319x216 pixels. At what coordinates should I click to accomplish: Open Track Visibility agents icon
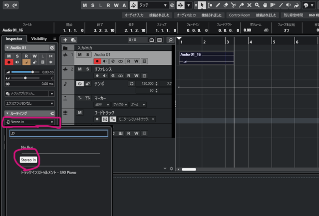pos(152,40)
